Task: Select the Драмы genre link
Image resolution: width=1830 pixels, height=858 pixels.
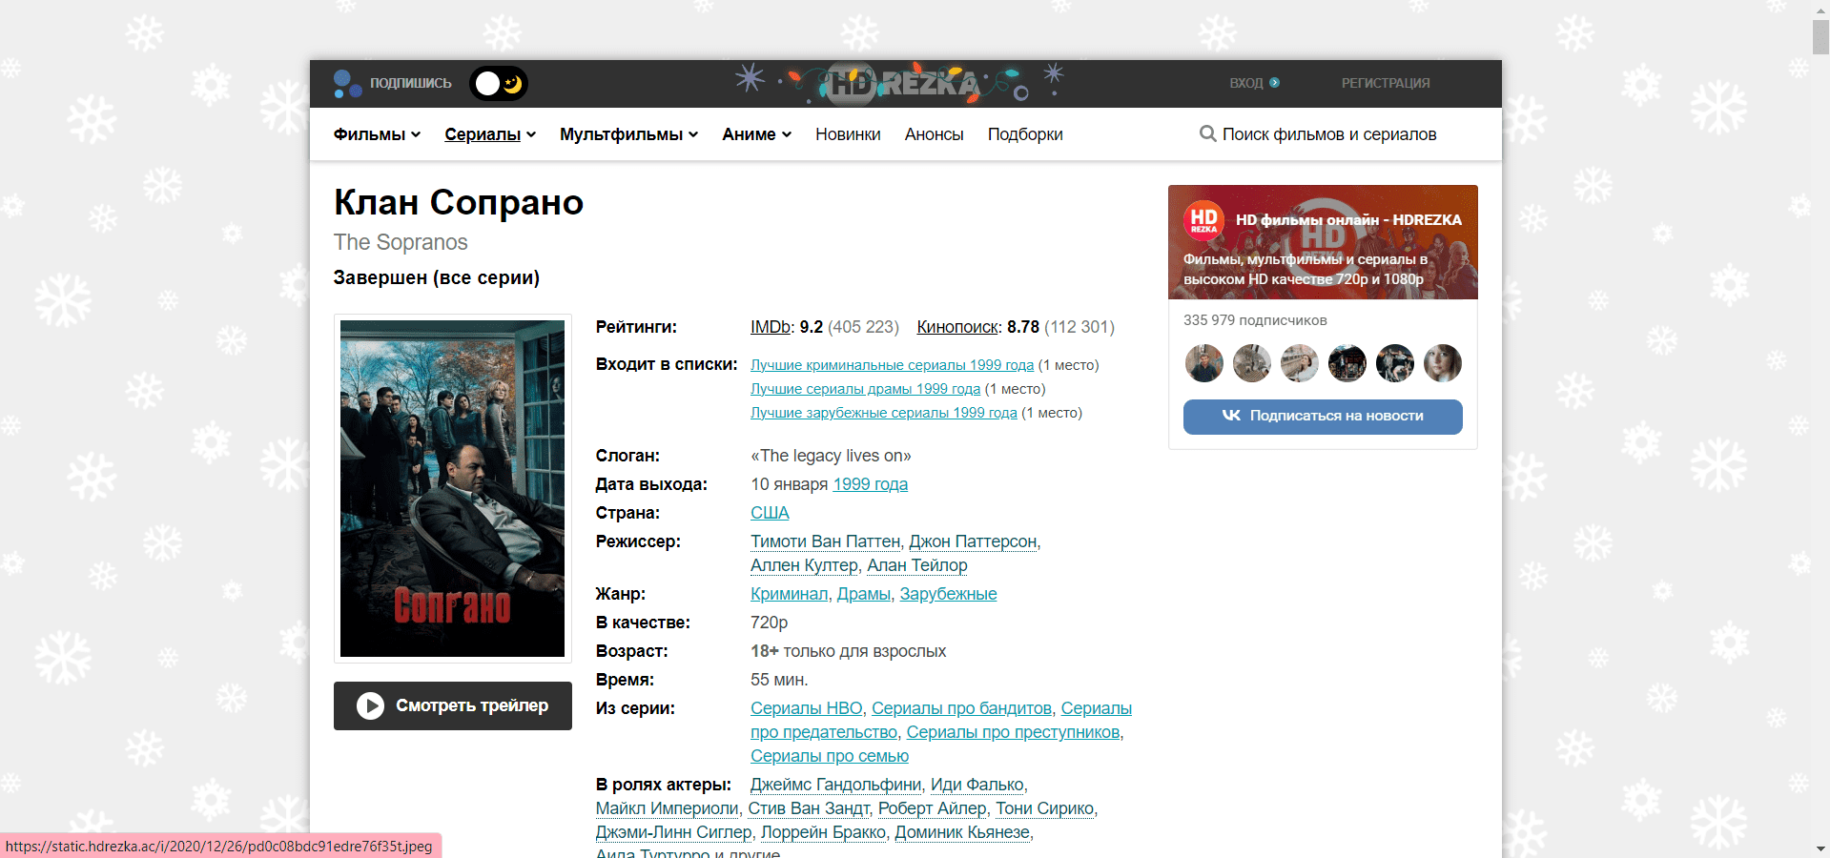Action: 864,594
